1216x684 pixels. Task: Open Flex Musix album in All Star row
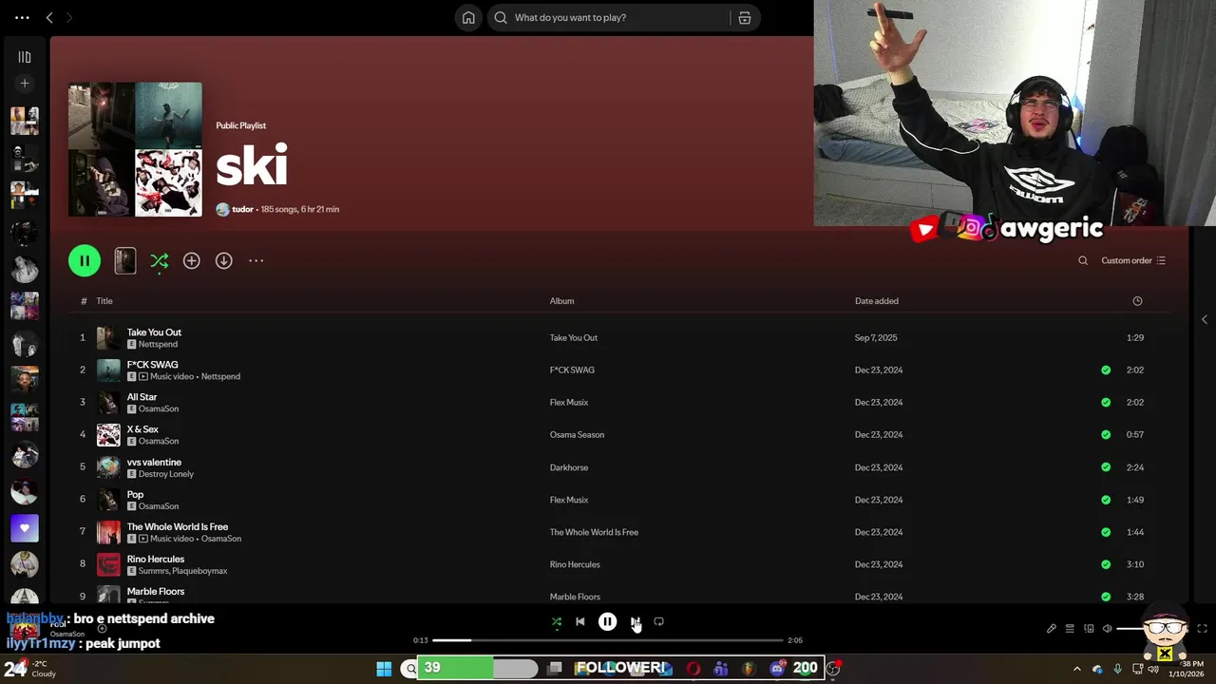point(569,403)
